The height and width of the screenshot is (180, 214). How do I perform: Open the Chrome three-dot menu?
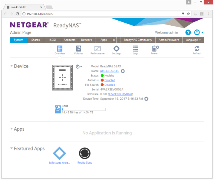(208, 14)
